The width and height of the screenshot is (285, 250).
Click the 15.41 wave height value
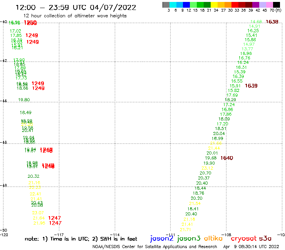tap(251, 35)
